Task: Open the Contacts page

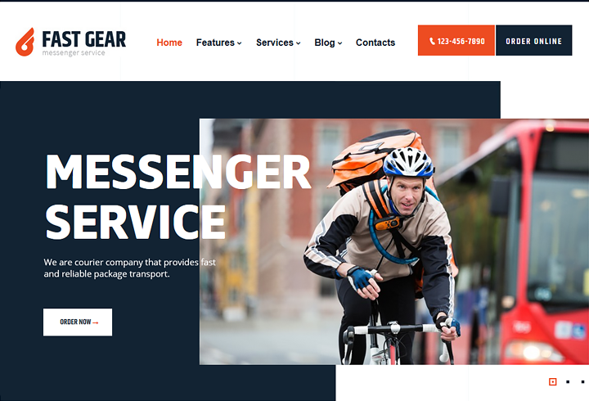Action: (375, 43)
